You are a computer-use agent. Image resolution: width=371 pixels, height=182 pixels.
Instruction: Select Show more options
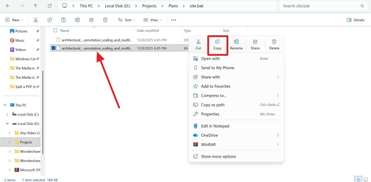(x=236, y=156)
